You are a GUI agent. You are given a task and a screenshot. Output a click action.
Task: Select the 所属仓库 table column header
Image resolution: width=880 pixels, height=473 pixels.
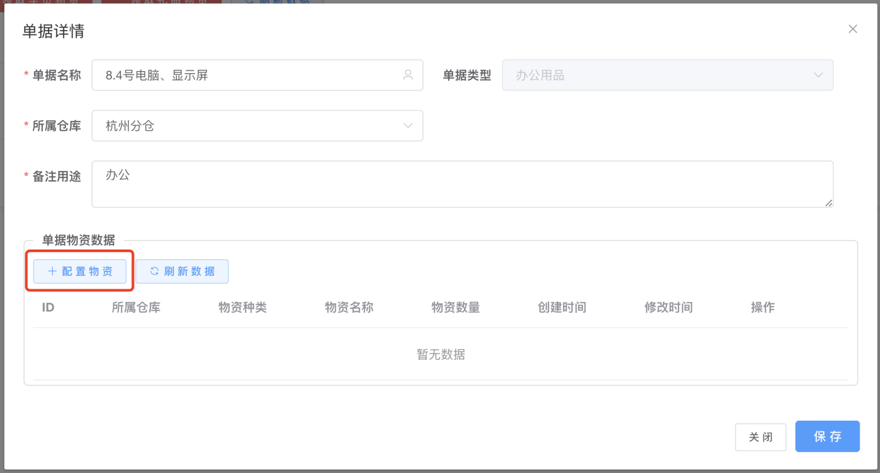click(136, 307)
